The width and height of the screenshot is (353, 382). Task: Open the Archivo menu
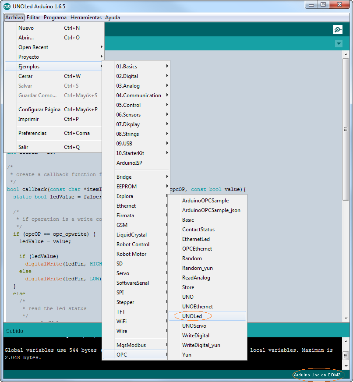pos(14,18)
